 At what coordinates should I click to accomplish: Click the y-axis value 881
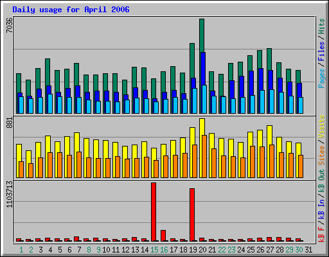[x=10, y=123]
